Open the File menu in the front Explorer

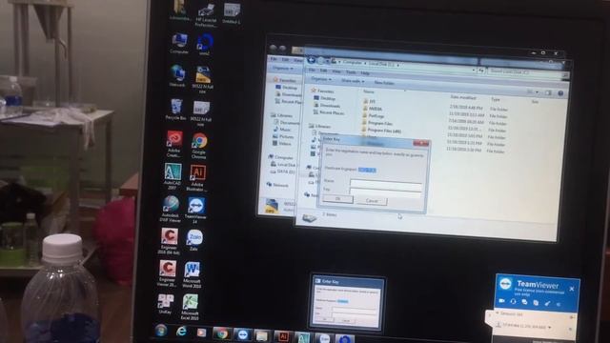click(312, 70)
